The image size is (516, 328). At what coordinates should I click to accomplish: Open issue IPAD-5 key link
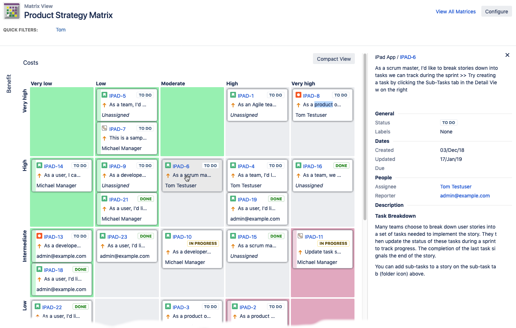[117, 96]
